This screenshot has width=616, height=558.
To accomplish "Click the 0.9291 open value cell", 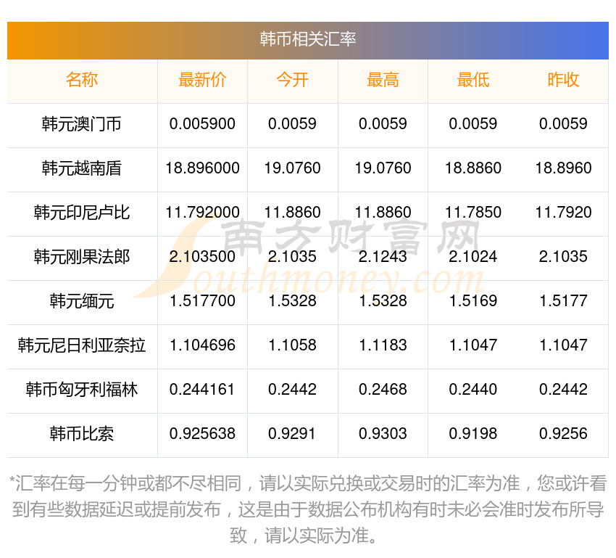I will [292, 434].
